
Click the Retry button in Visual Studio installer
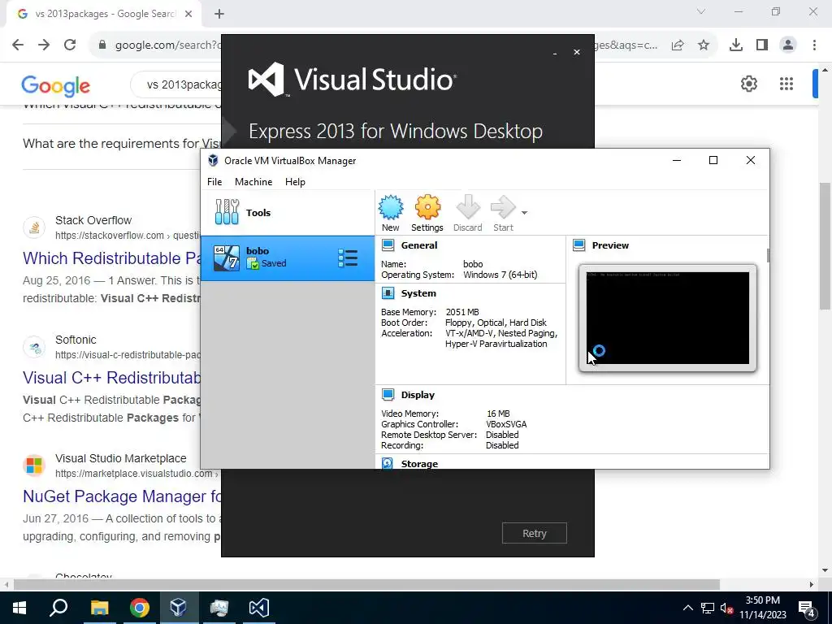coord(535,533)
